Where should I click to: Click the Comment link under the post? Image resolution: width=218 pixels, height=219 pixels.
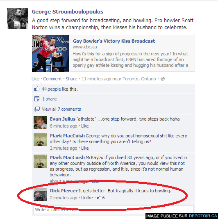pos(52,79)
